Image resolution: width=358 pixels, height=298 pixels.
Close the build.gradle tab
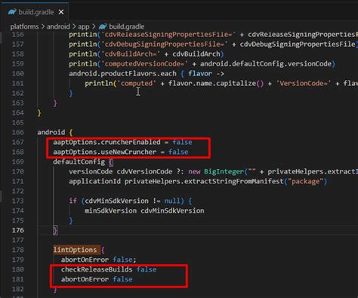[61, 12]
